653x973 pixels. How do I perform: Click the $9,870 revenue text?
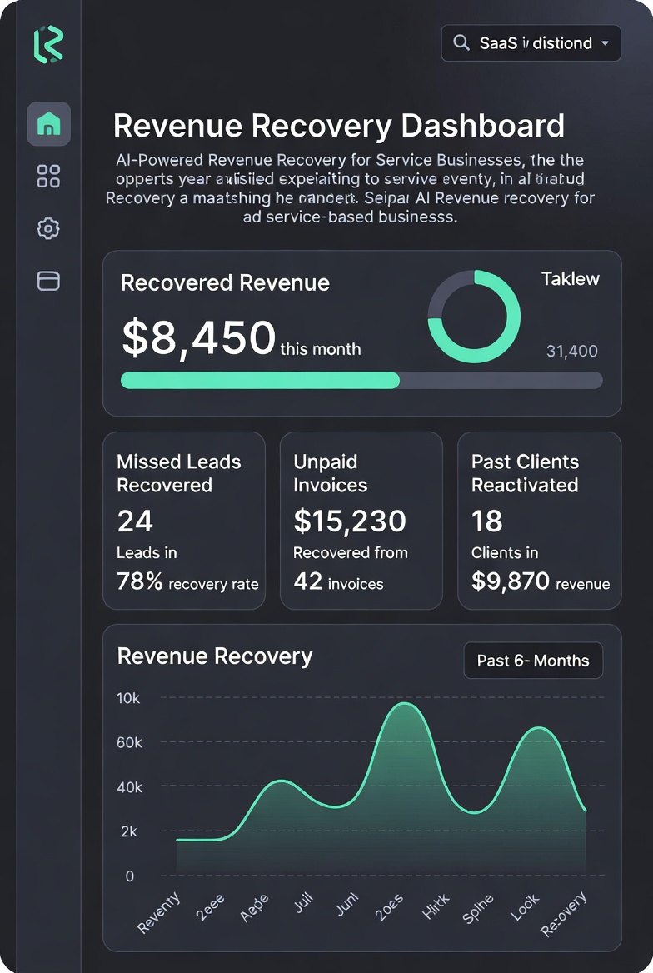pyautogui.click(x=540, y=582)
